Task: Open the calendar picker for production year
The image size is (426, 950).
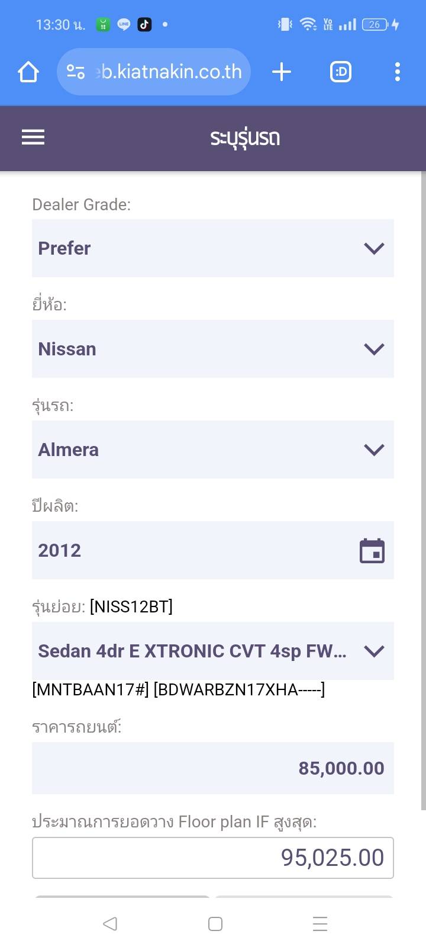Action: (x=372, y=551)
